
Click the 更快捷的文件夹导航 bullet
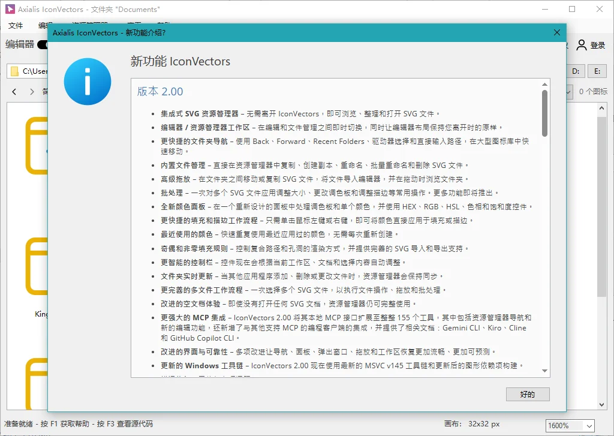(x=345, y=146)
